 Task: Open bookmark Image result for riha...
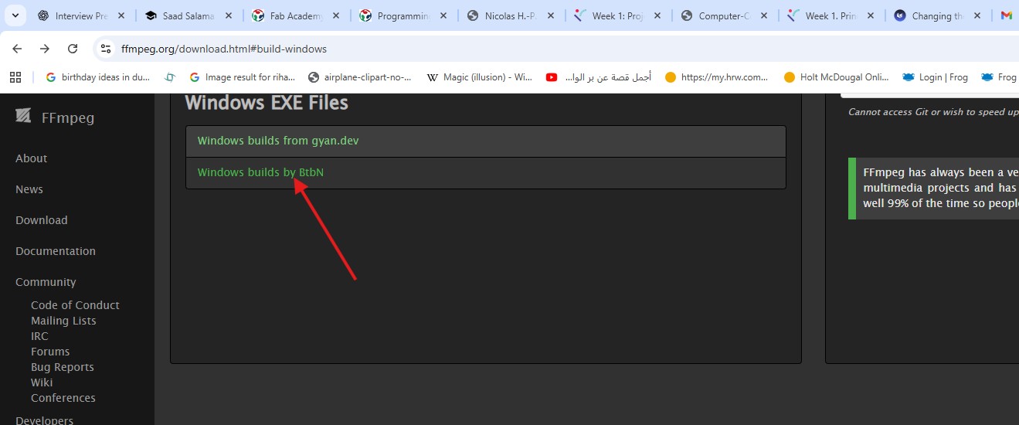pyautogui.click(x=242, y=77)
